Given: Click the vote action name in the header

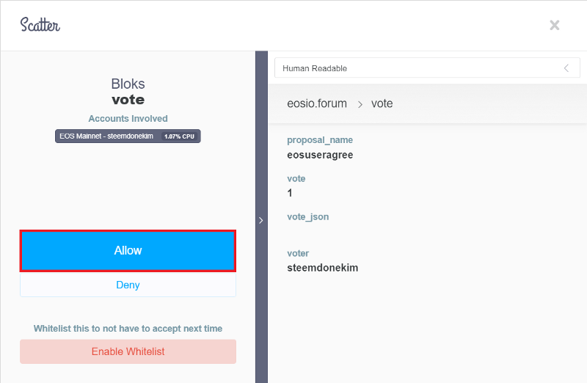Looking at the screenshot, I should tap(382, 103).
